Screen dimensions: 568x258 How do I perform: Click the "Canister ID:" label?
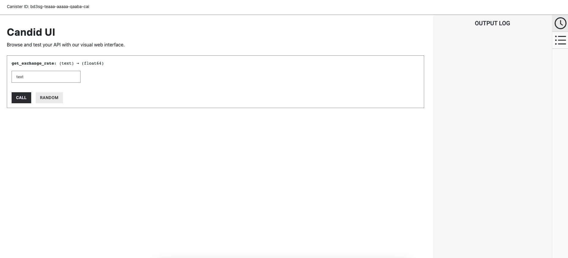tap(18, 7)
